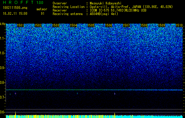The height and width of the screenshot is (118, 185).
Task: Click the 1507 time marker
Action: pos(126,25)
